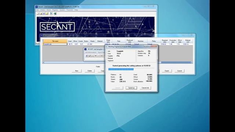Click the blank page icon in Secant toolbar
The width and height of the screenshot is (235, 132).
point(38,14)
